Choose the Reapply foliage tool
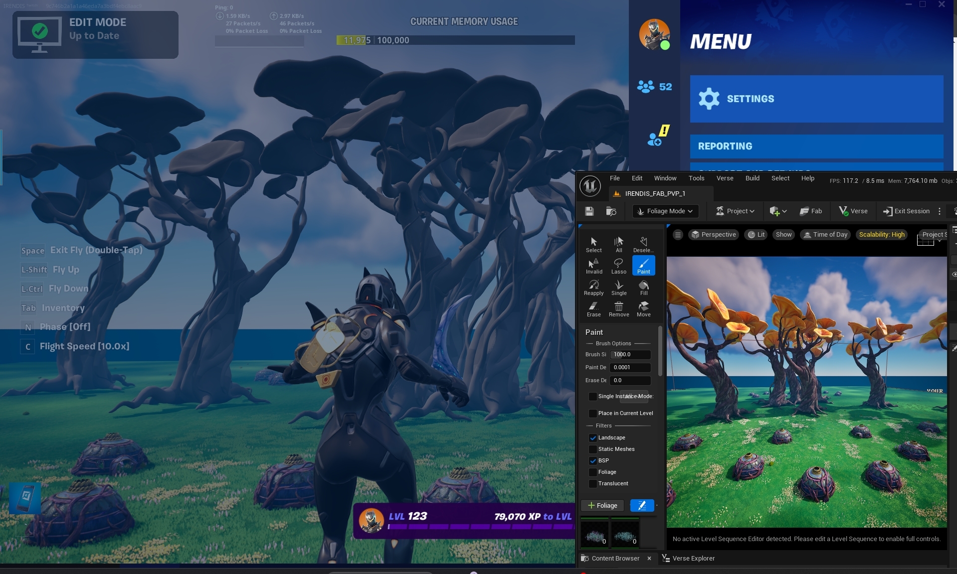957x574 pixels. click(593, 287)
